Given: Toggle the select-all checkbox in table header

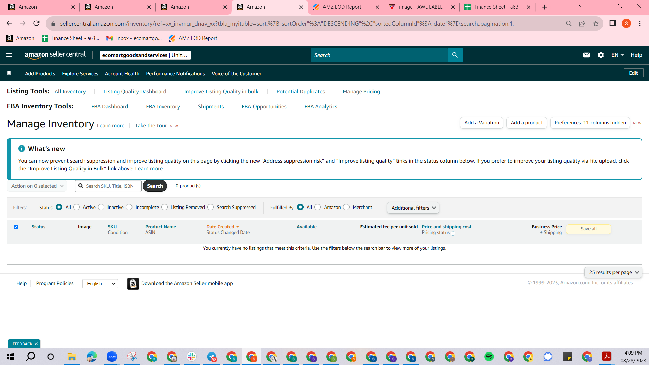Looking at the screenshot, I should point(16,227).
